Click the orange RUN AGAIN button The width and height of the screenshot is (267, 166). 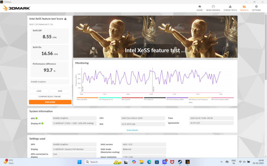[x=50, y=102]
